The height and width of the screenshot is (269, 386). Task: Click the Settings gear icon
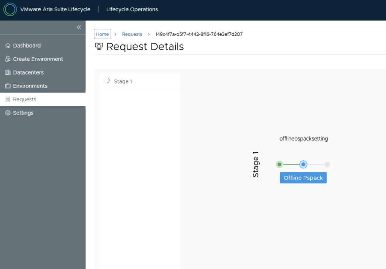click(8, 113)
